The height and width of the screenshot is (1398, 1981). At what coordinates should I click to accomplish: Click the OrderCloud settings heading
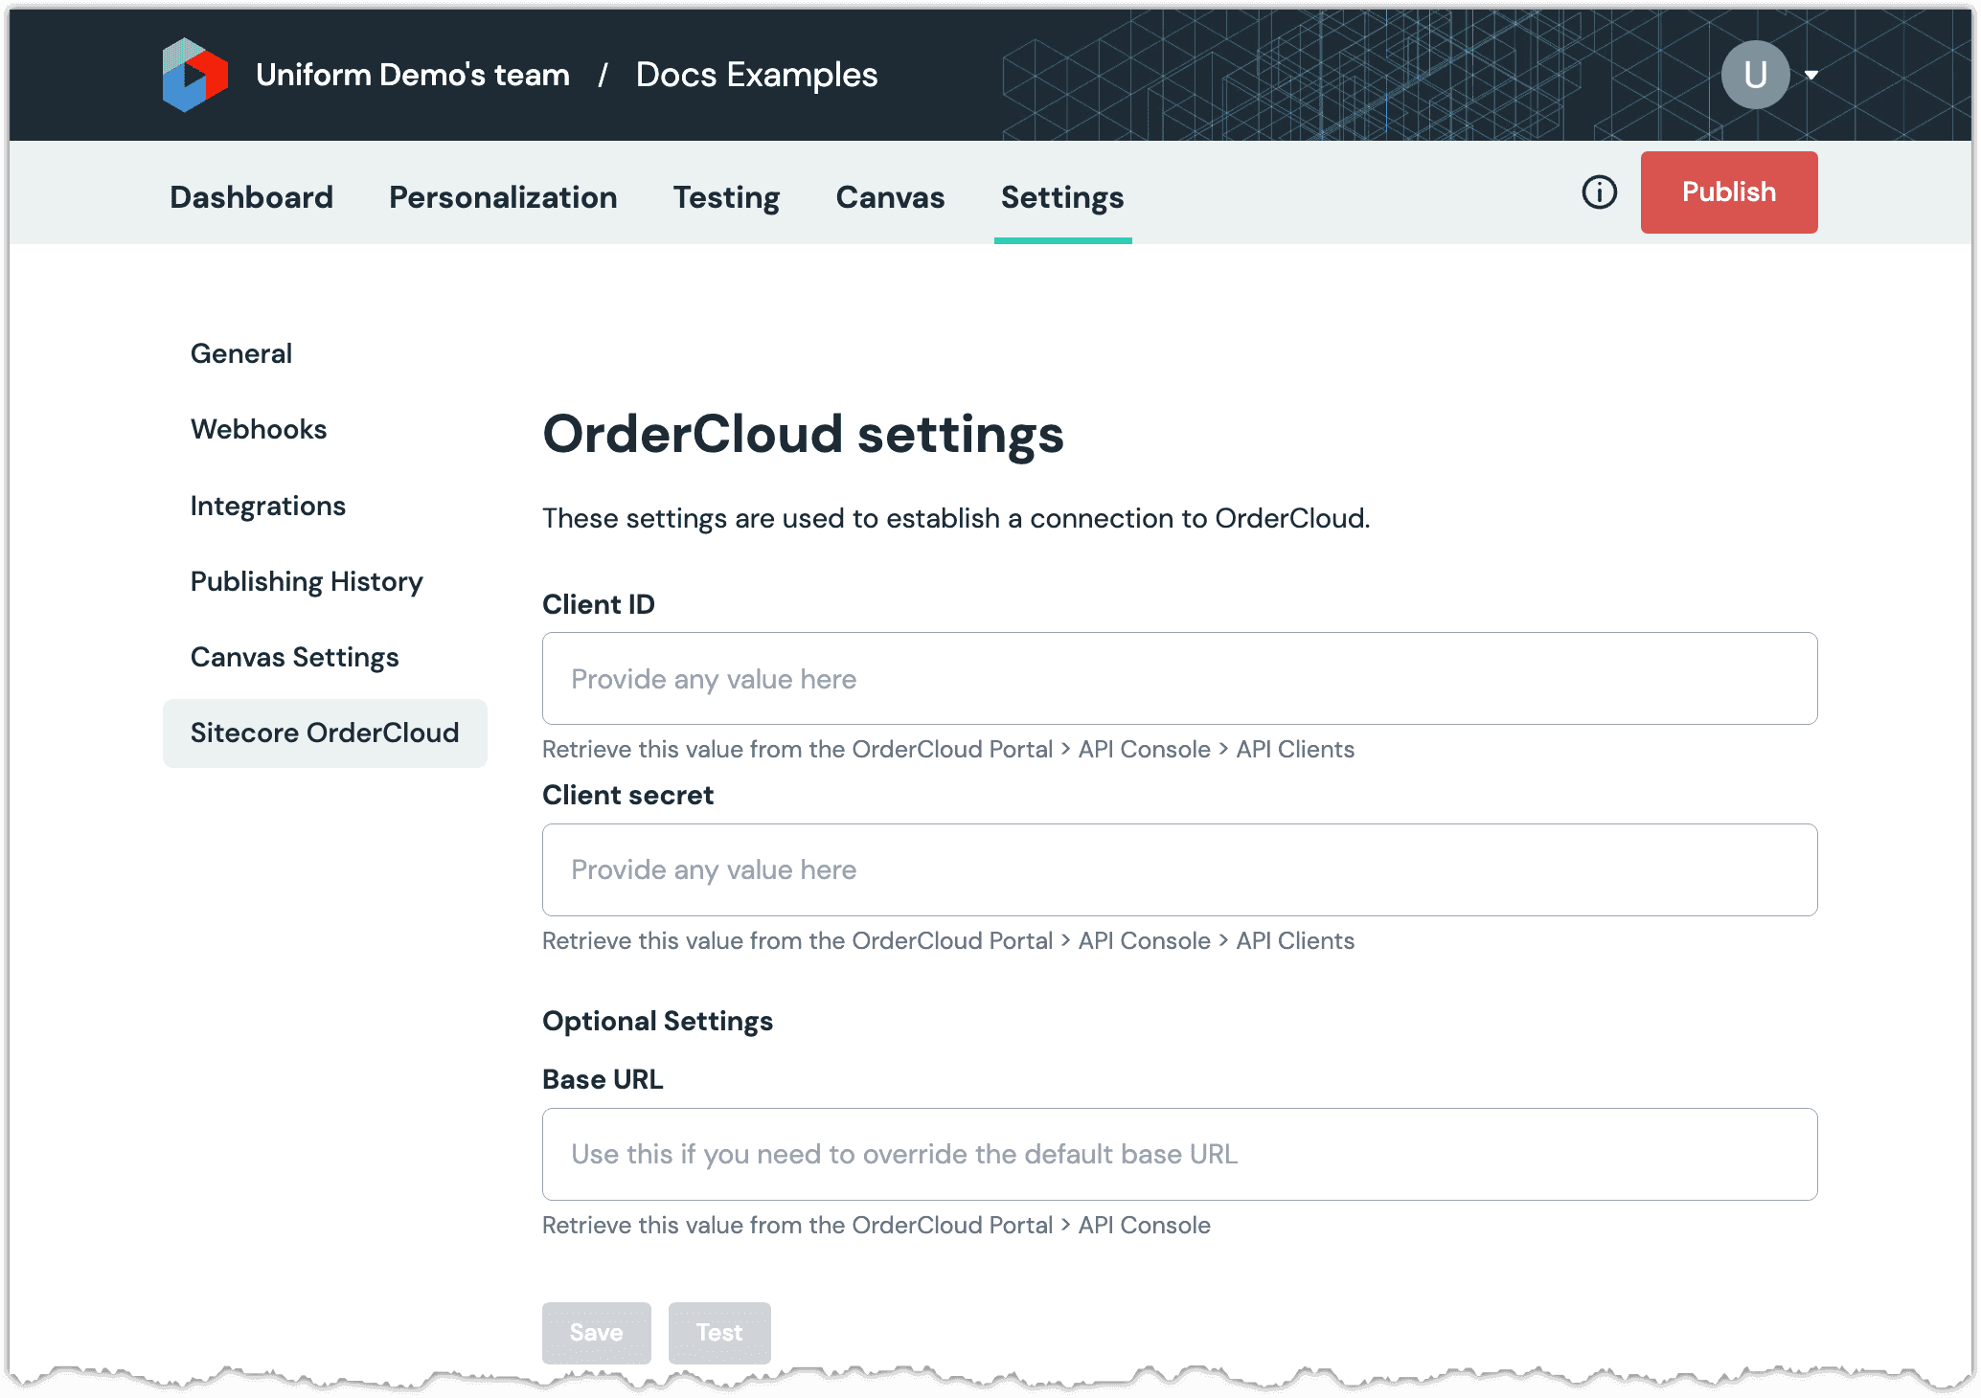point(804,435)
